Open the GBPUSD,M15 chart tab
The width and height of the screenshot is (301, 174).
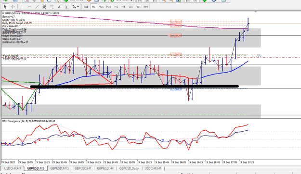60,168
